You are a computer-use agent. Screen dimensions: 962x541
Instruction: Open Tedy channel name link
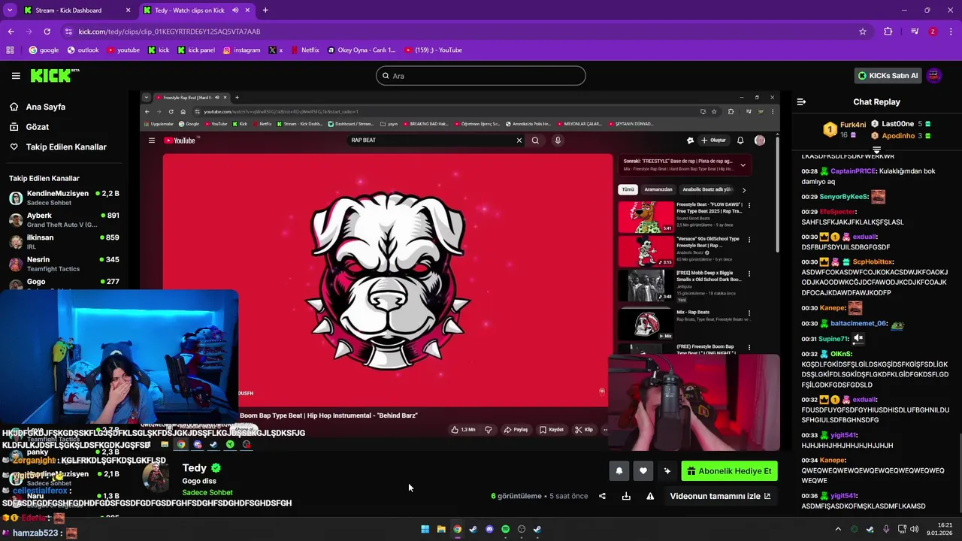coord(195,468)
